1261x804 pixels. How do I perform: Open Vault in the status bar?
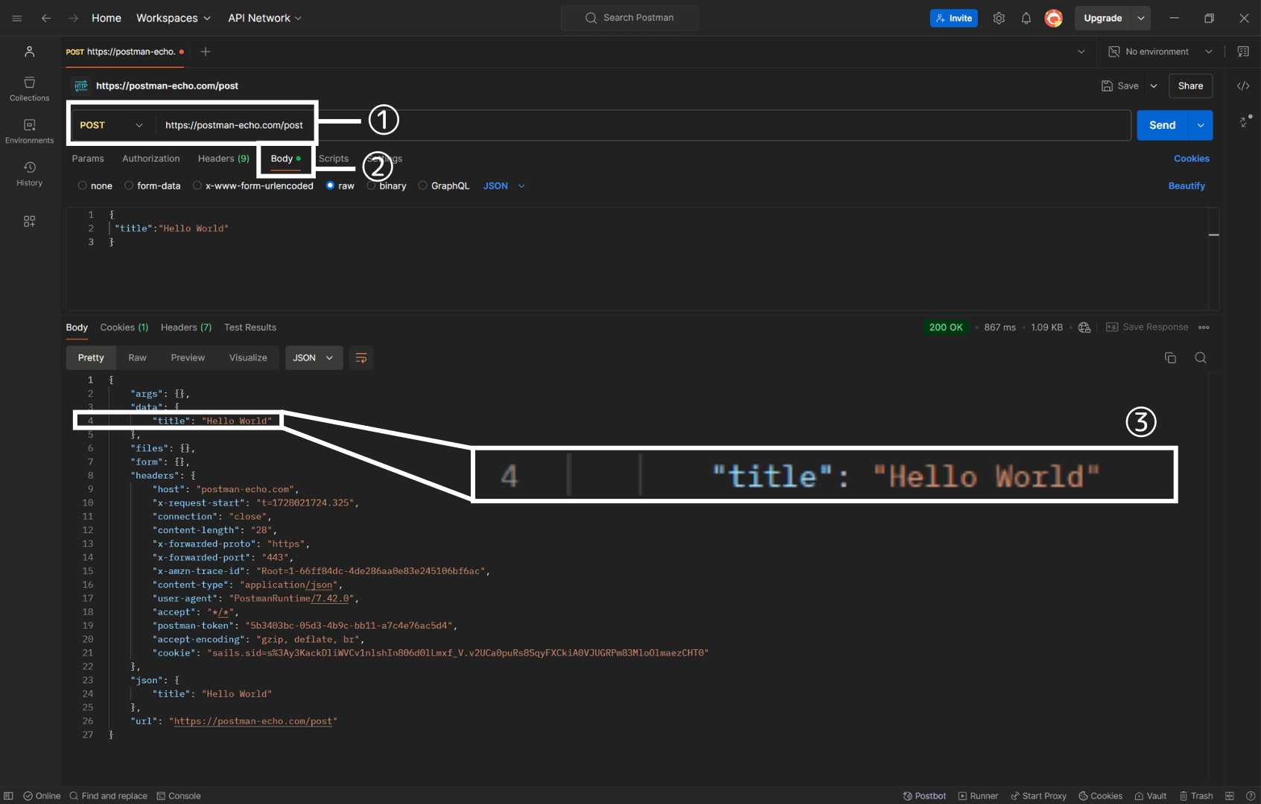1151,796
